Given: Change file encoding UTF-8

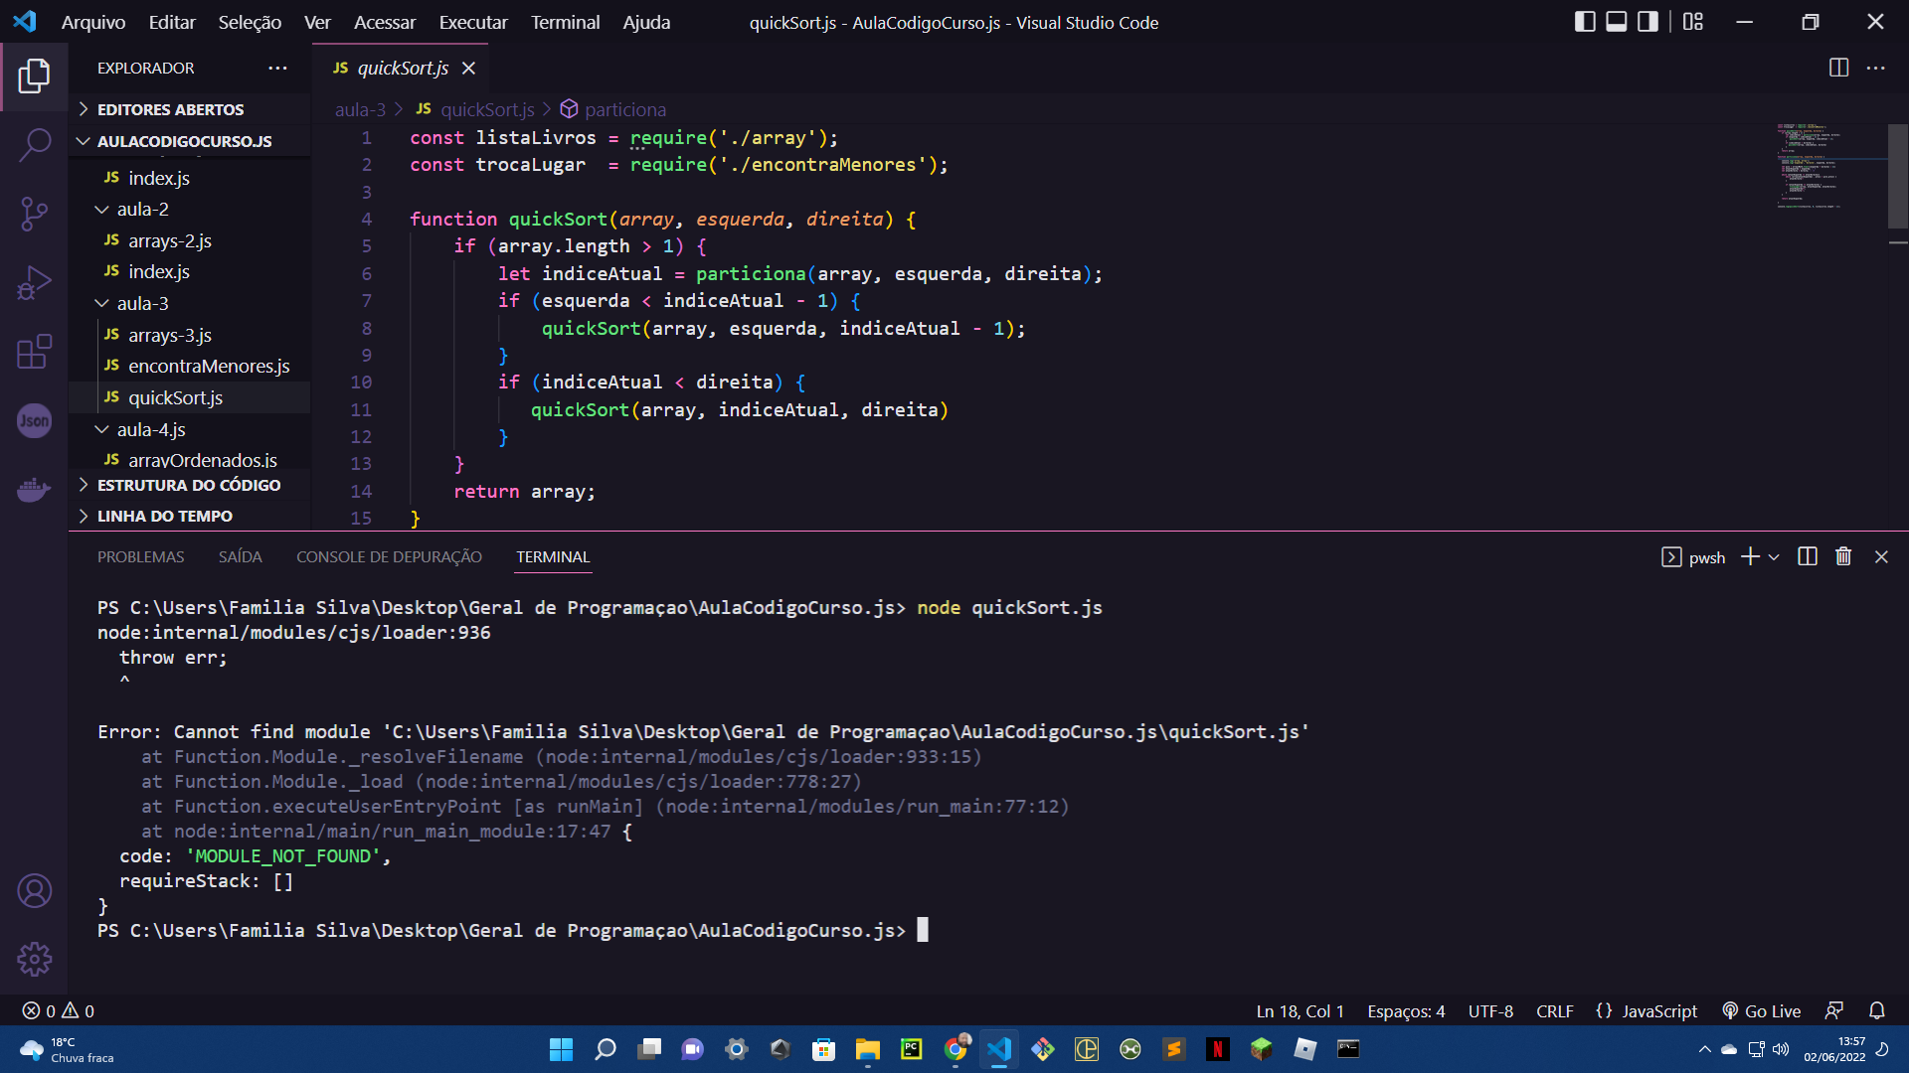Looking at the screenshot, I should click(x=1490, y=1010).
